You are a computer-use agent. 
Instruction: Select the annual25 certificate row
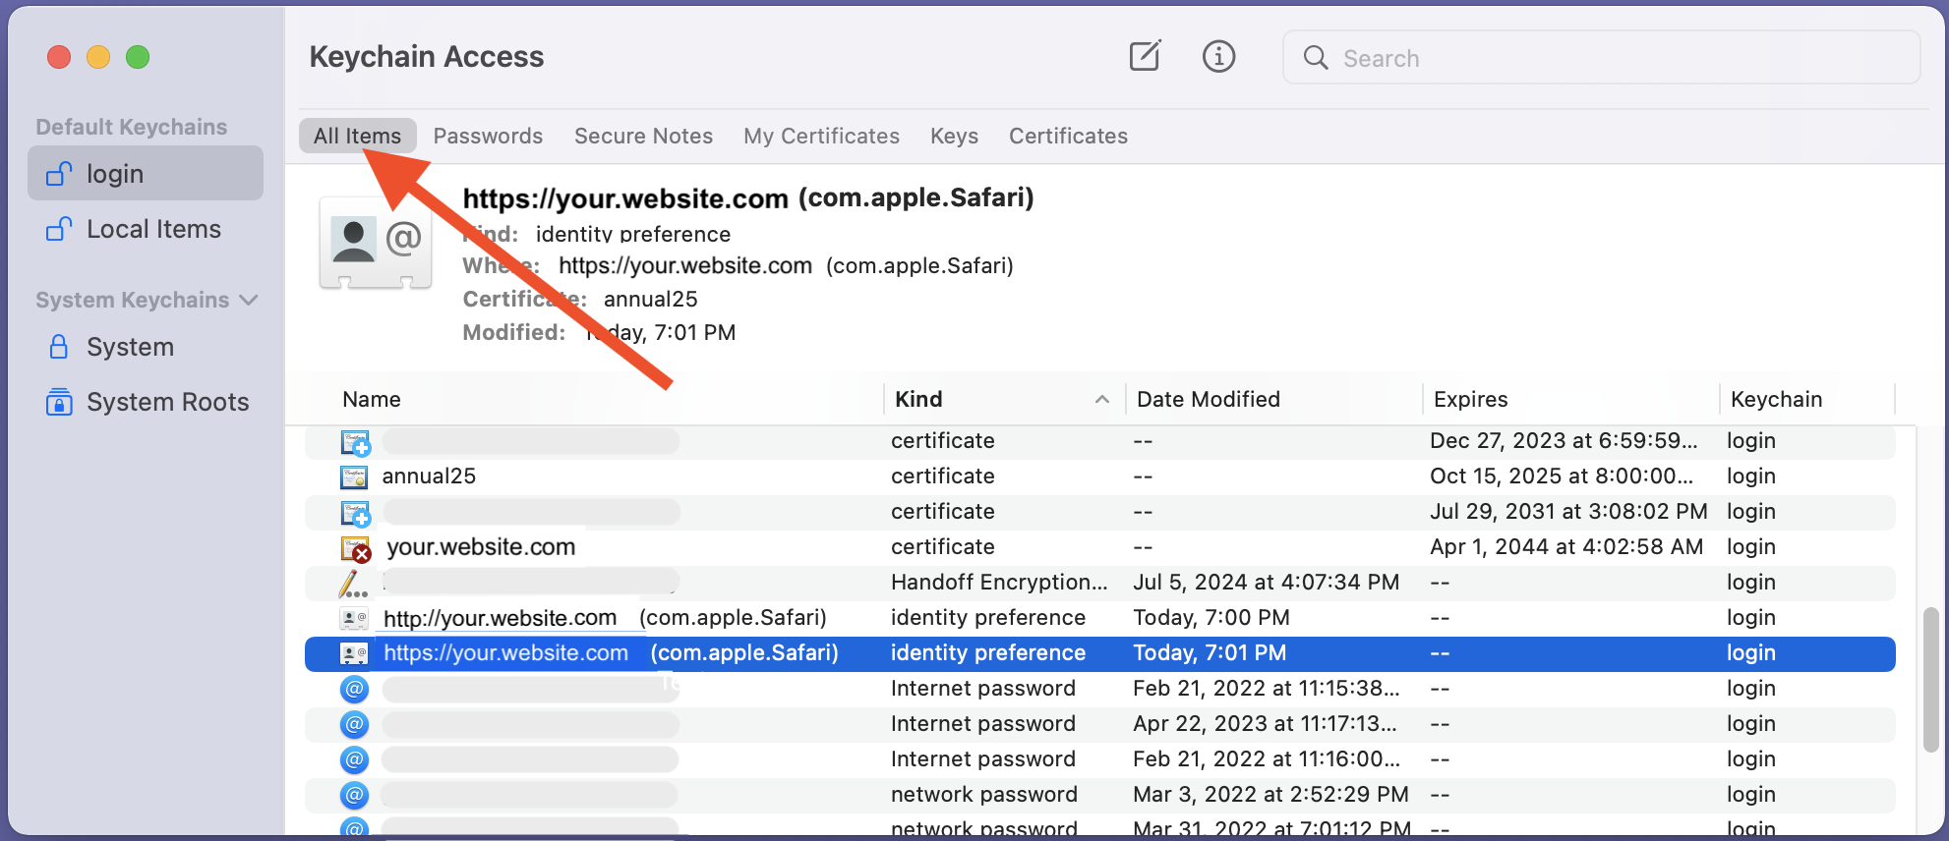point(1099,477)
